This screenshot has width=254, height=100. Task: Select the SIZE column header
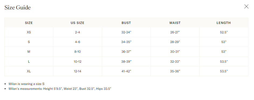(x=29, y=23)
